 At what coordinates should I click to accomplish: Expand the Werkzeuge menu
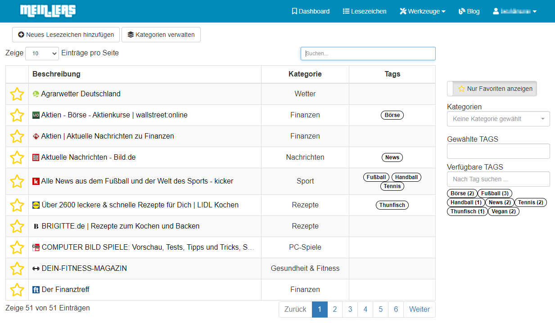coord(422,11)
